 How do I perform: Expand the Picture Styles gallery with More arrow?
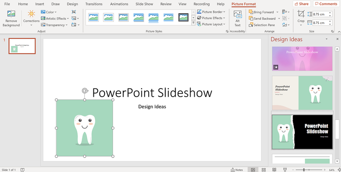tap(193, 22)
